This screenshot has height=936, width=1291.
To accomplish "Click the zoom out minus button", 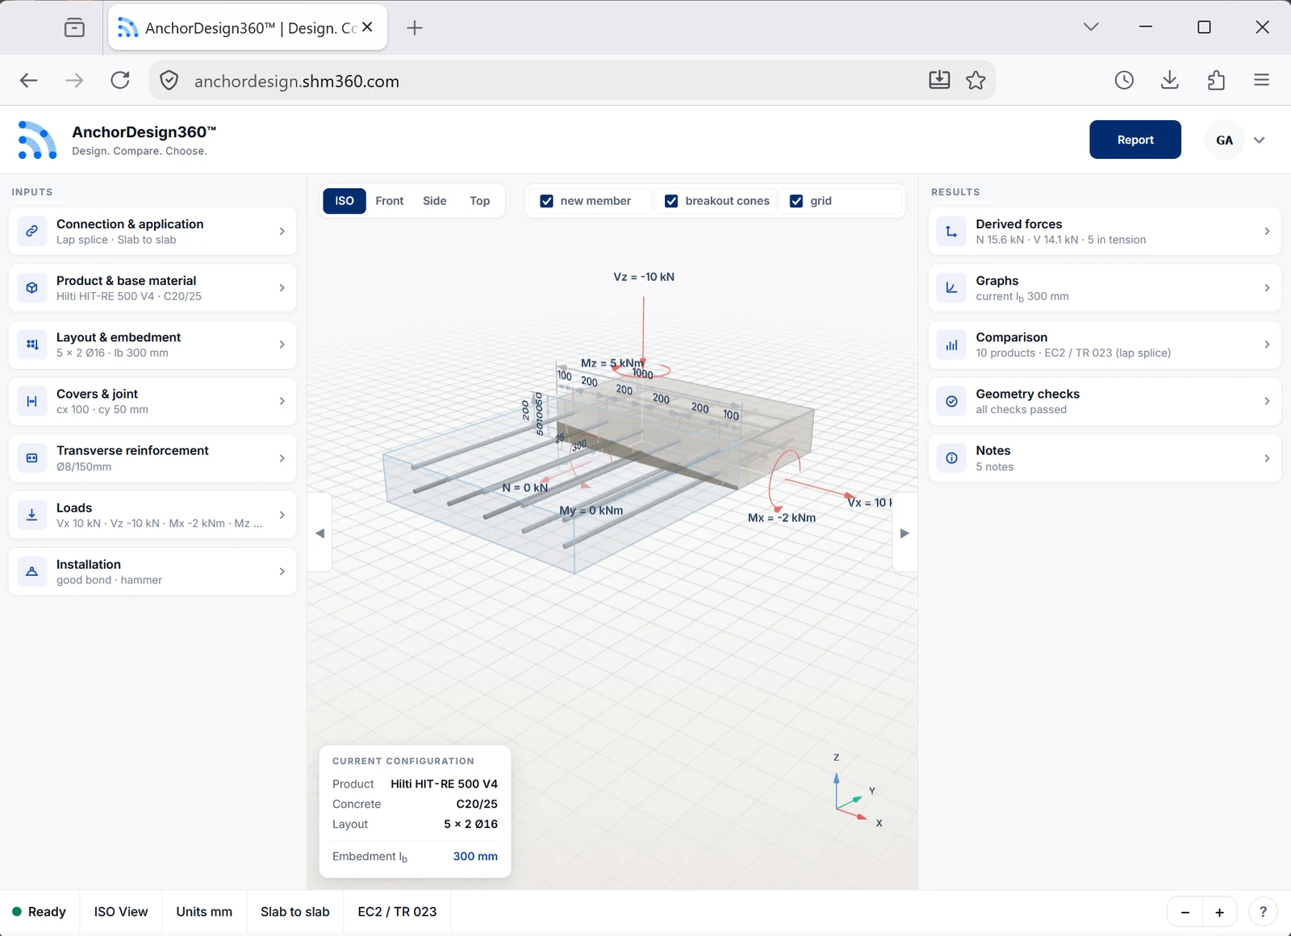I will click(1185, 913).
